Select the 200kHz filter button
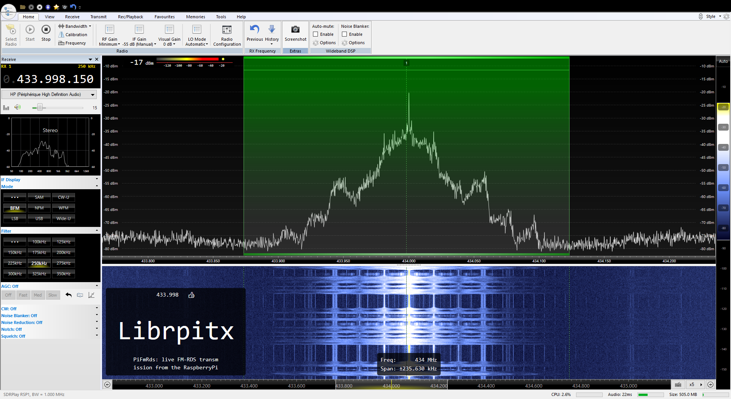This screenshot has height=399, width=731. 64,252
